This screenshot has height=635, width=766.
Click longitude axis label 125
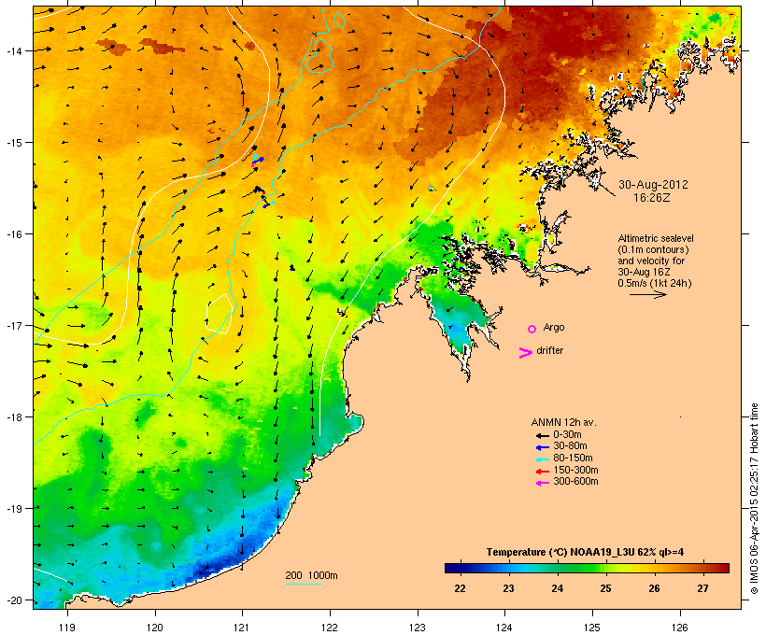pos(592,628)
